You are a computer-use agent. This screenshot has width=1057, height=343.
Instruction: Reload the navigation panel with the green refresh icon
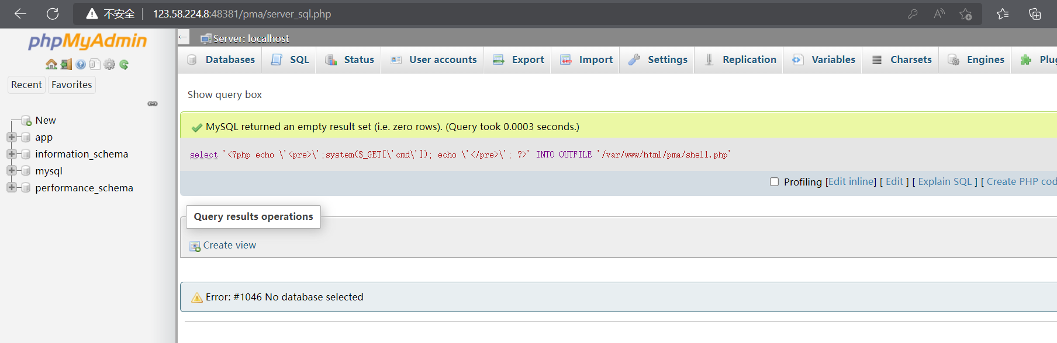click(124, 64)
